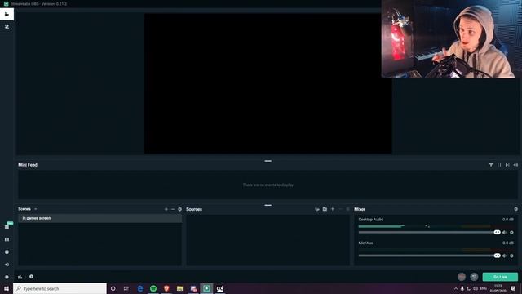The width and height of the screenshot is (522, 294).
Task: Click the Sources widget icon
Action: click(x=317, y=209)
